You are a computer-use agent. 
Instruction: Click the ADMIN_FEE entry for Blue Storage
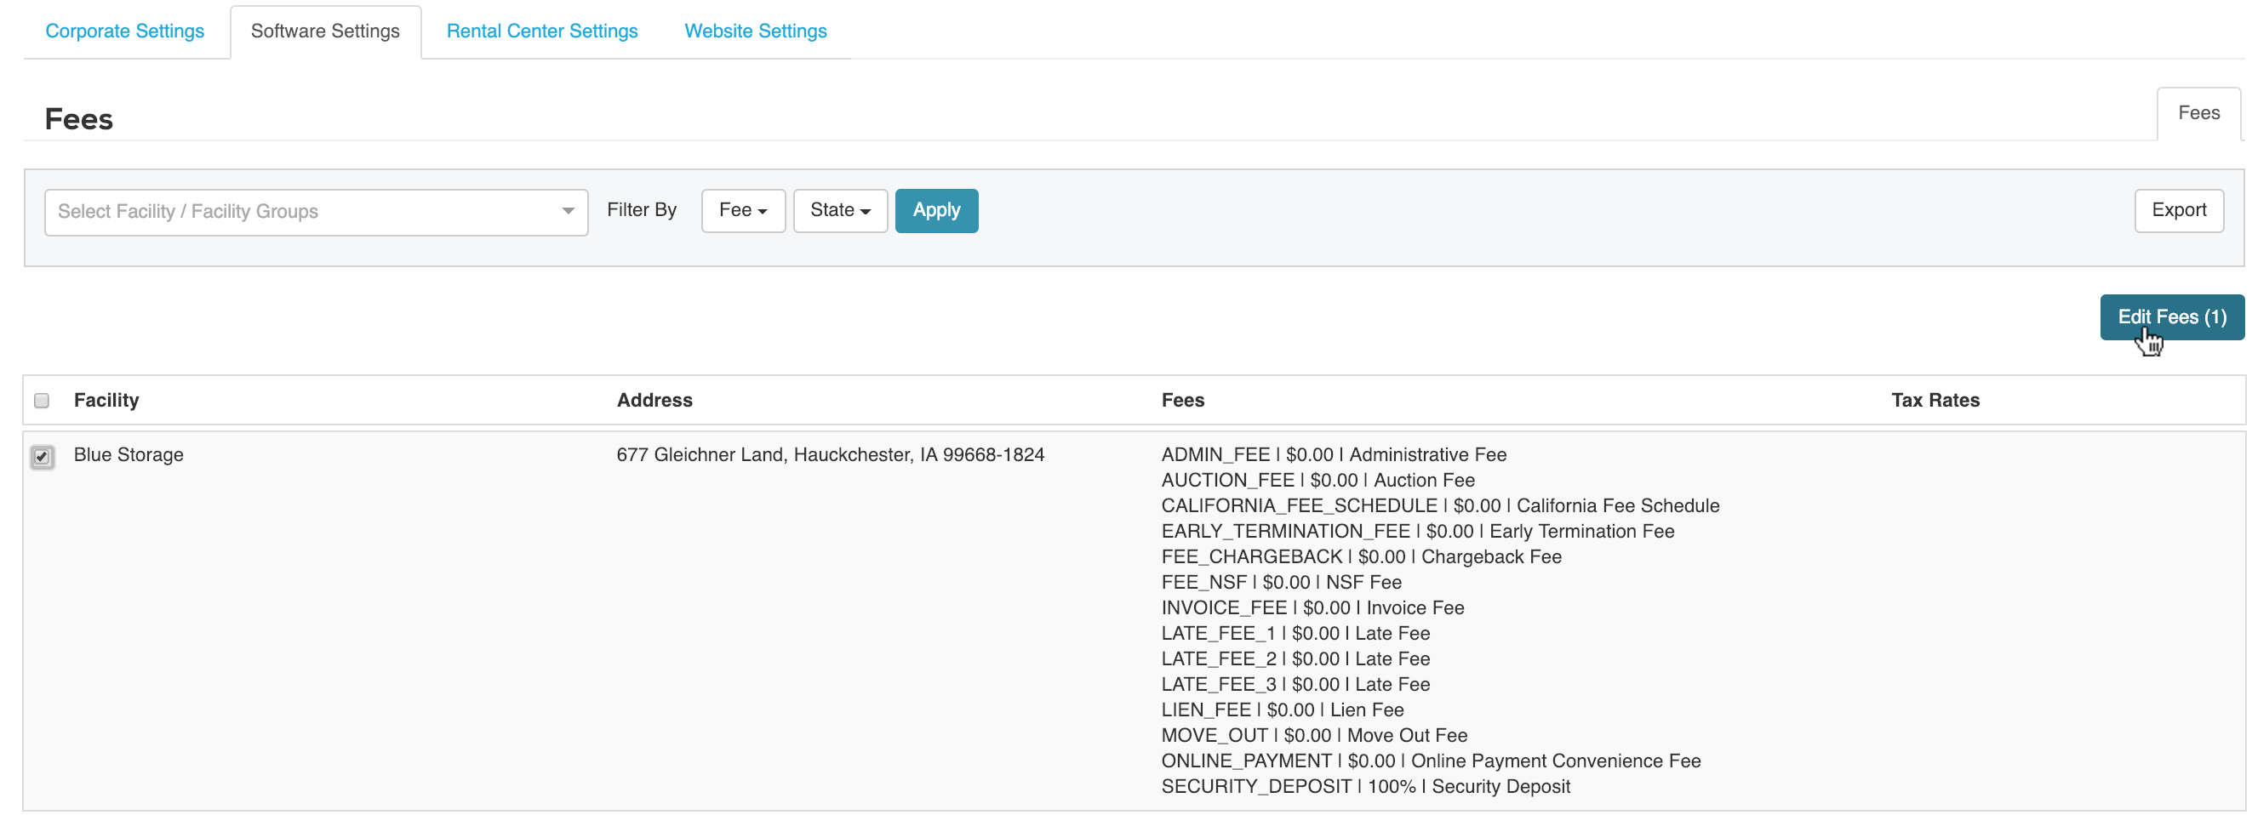[x=1333, y=454]
